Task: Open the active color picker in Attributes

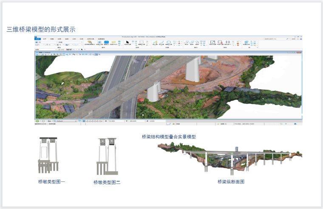Action: (41, 45)
